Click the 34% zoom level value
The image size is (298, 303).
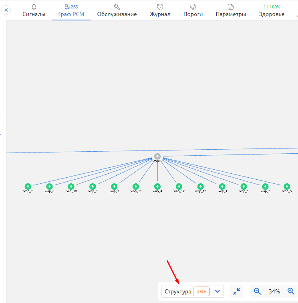tap(274, 291)
